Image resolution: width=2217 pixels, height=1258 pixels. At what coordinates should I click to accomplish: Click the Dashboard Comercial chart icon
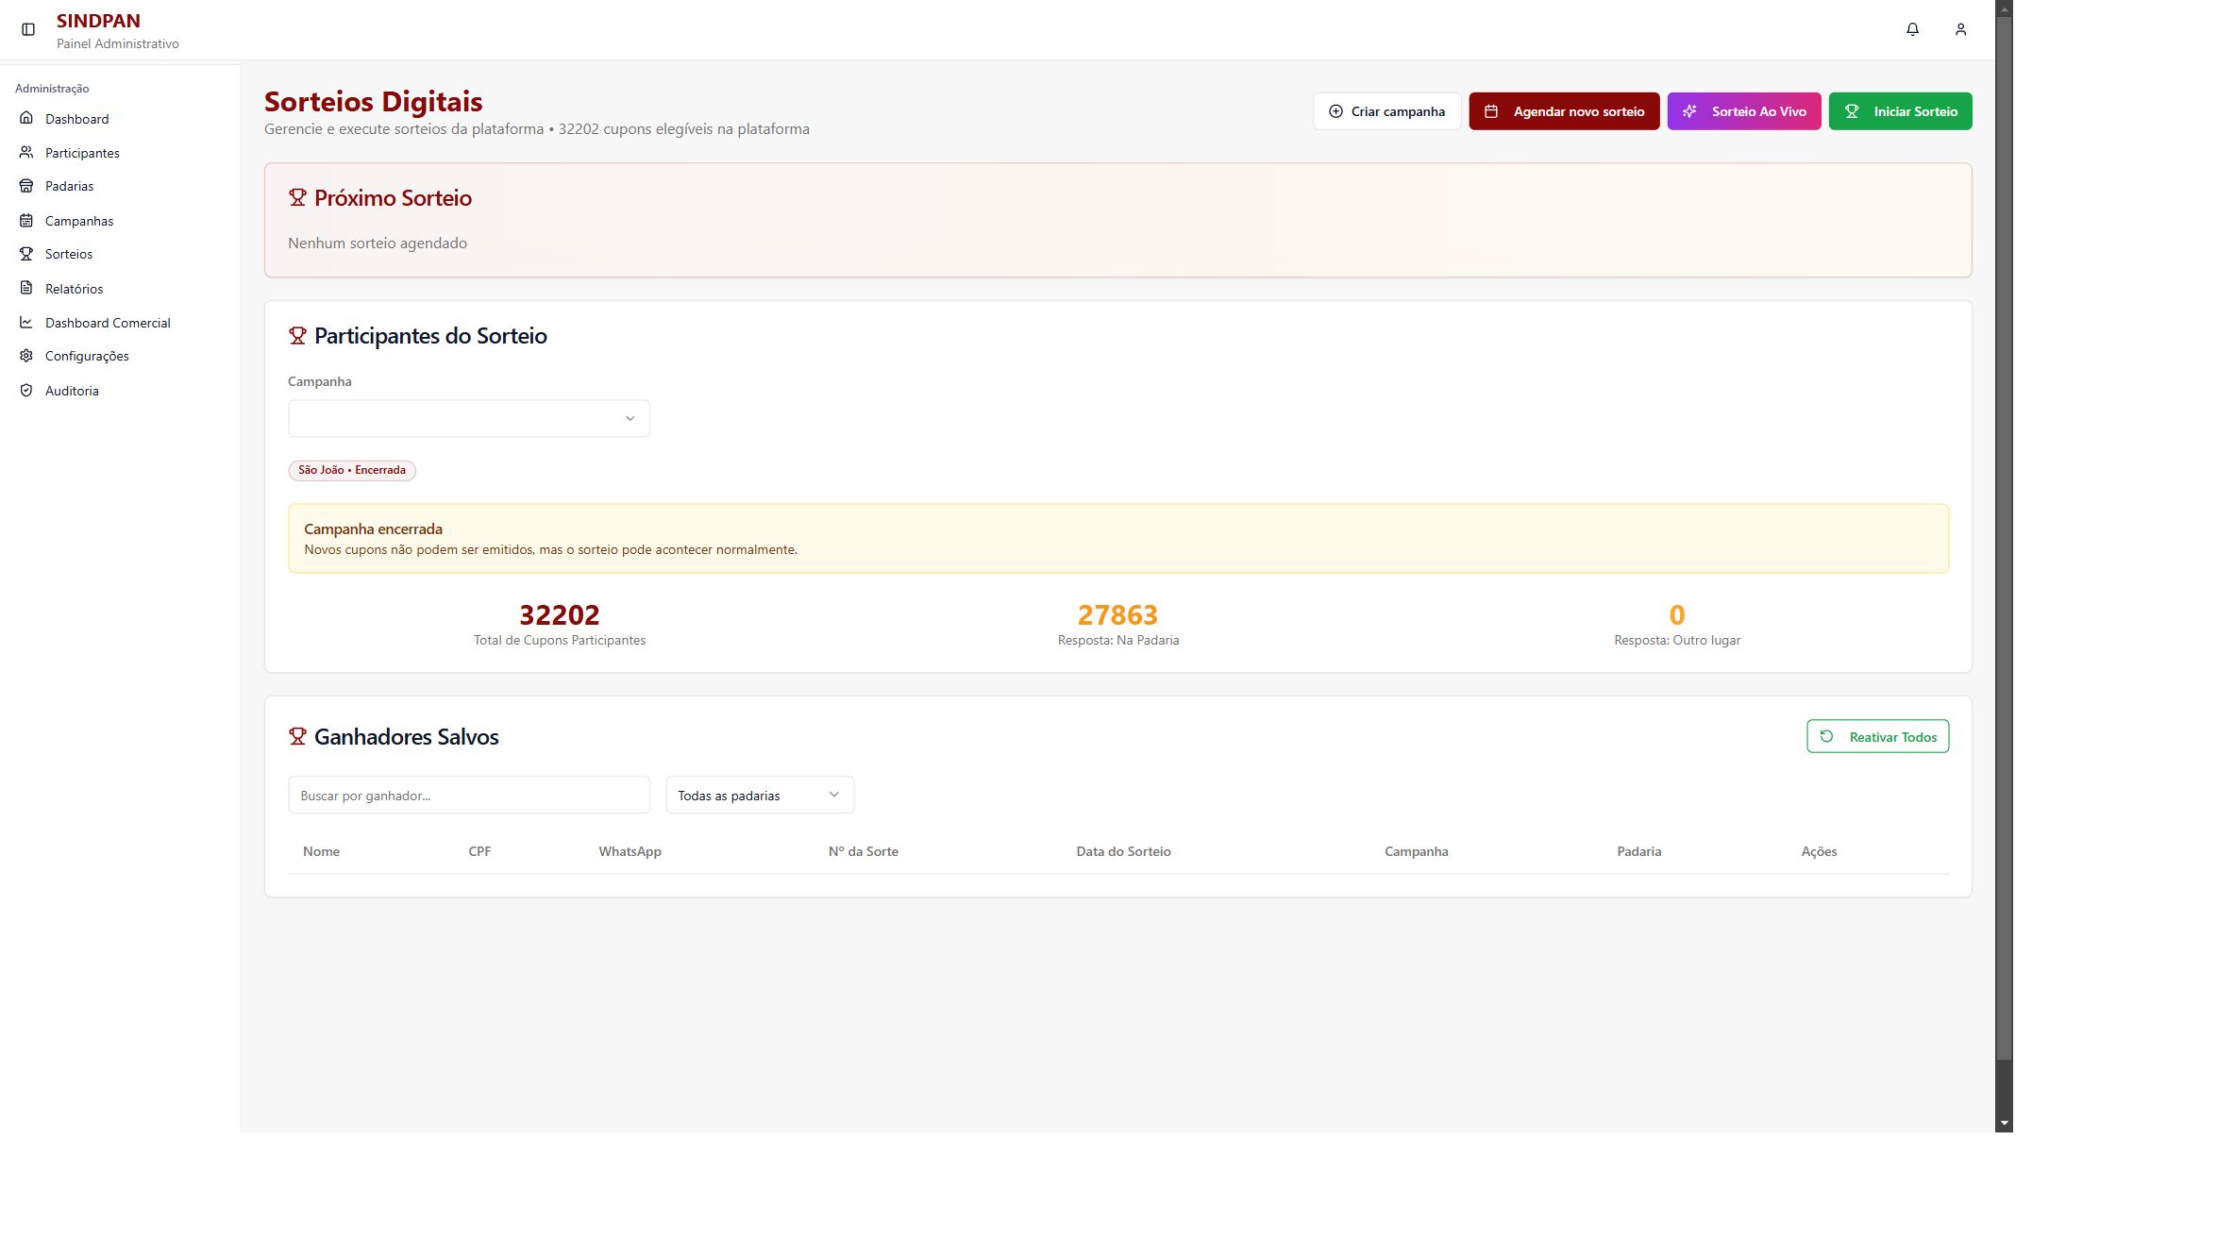click(26, 323)
